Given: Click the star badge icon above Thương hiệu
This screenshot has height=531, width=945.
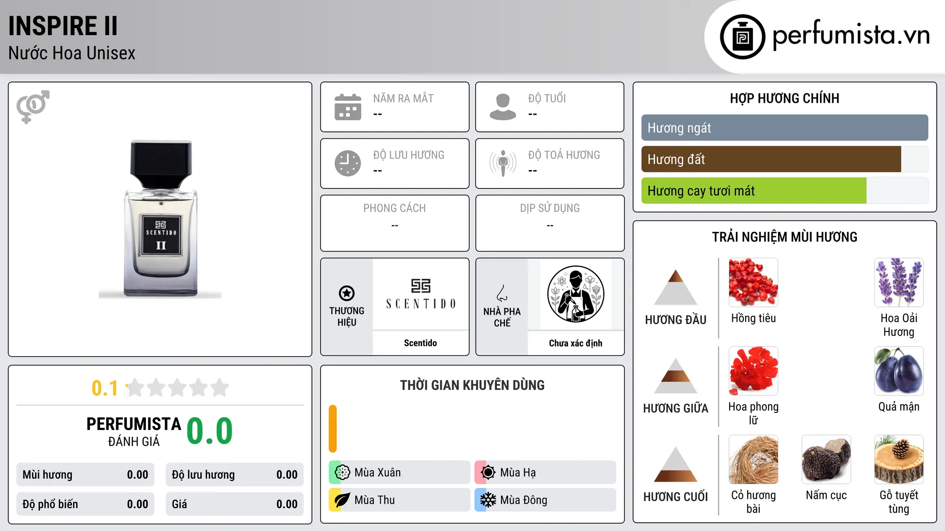Looking at the screenshot, I should click(x=347, y=293).
